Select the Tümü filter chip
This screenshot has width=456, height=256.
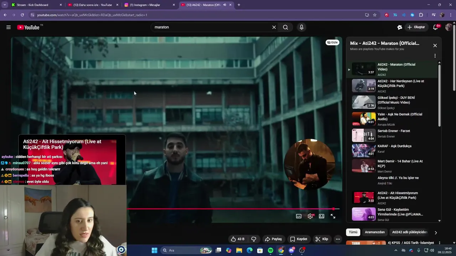pyautogui.click(x=353, y=232)
